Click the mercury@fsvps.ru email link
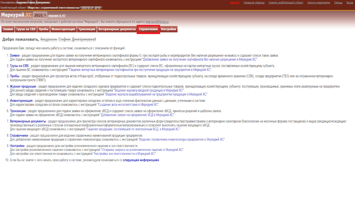 point(157,22)
